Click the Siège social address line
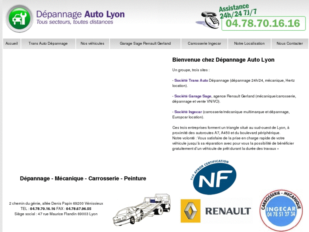Viewport: 309px width, 232px height. coord(56,214)
